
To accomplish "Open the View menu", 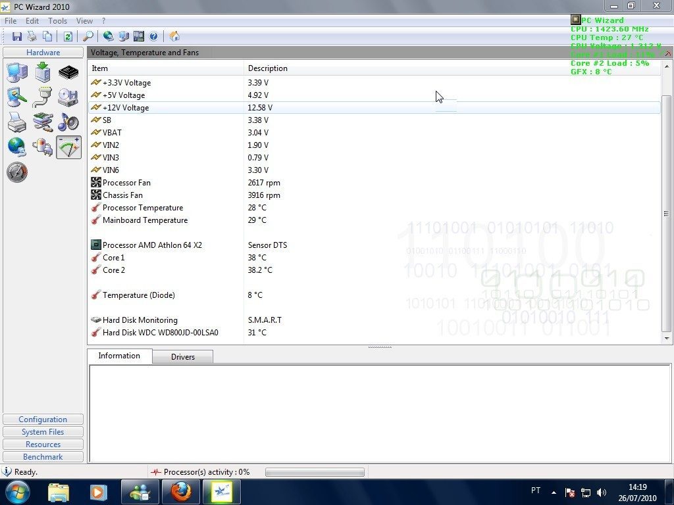I will click(x=84, y=20).
